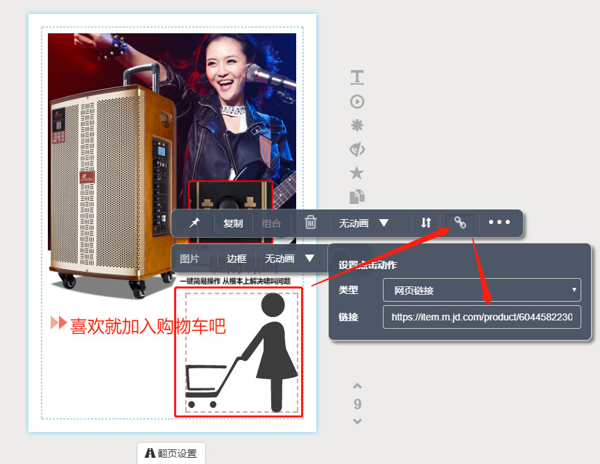Viewport: 600px width, 464px height.
Task: Click the copy pages icon in sidebar
Action: coord(357,198)
